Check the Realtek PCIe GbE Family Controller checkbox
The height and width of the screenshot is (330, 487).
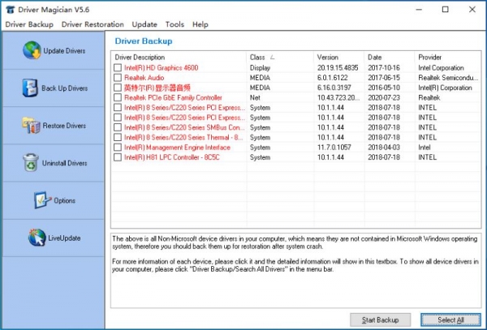(x=118, y=97)
